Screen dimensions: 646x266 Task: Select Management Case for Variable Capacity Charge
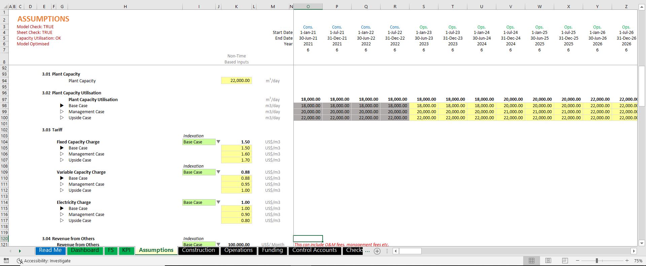tap(62, 184)
